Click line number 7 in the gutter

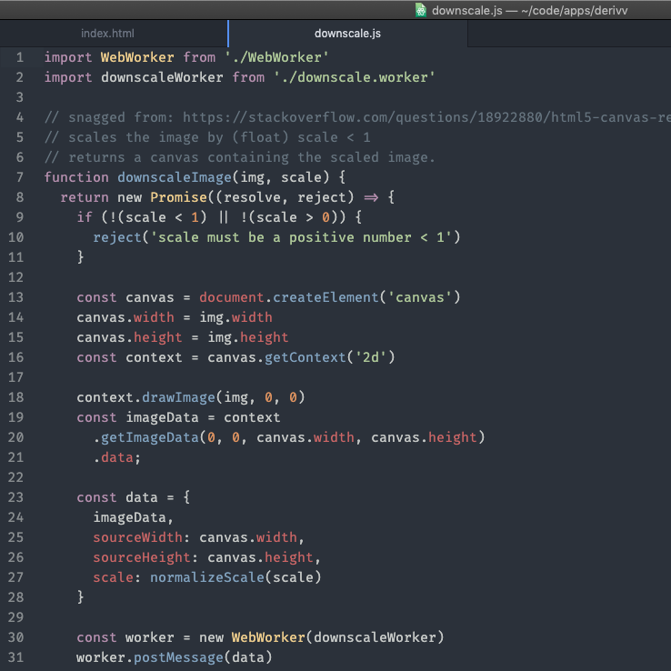(x=20, y=177)
